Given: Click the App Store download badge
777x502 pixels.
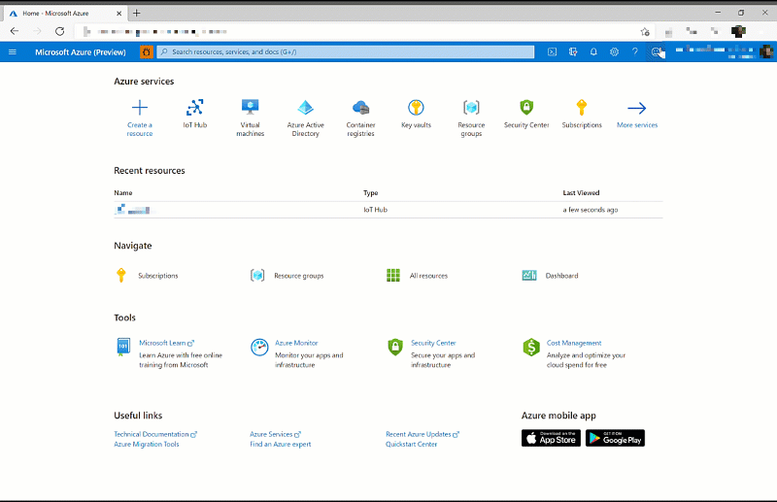Looking at the screenshot, I should [x=551, y=438].
